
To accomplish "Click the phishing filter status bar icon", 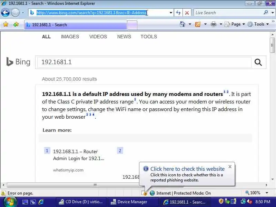I will coord(144,193).
